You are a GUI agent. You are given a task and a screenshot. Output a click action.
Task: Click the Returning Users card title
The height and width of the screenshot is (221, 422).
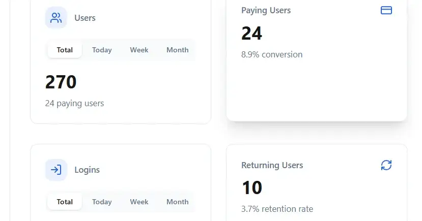tap(272, 165)
